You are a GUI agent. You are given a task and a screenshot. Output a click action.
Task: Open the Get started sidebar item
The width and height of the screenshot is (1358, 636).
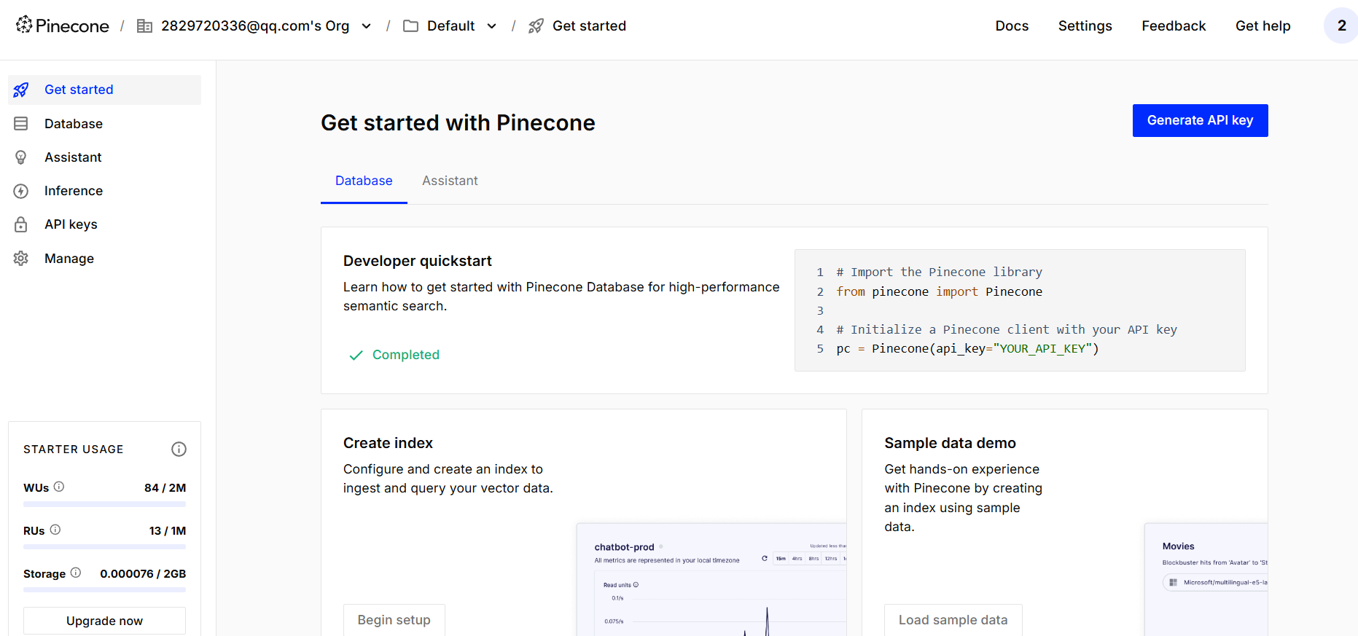[104, 90]
